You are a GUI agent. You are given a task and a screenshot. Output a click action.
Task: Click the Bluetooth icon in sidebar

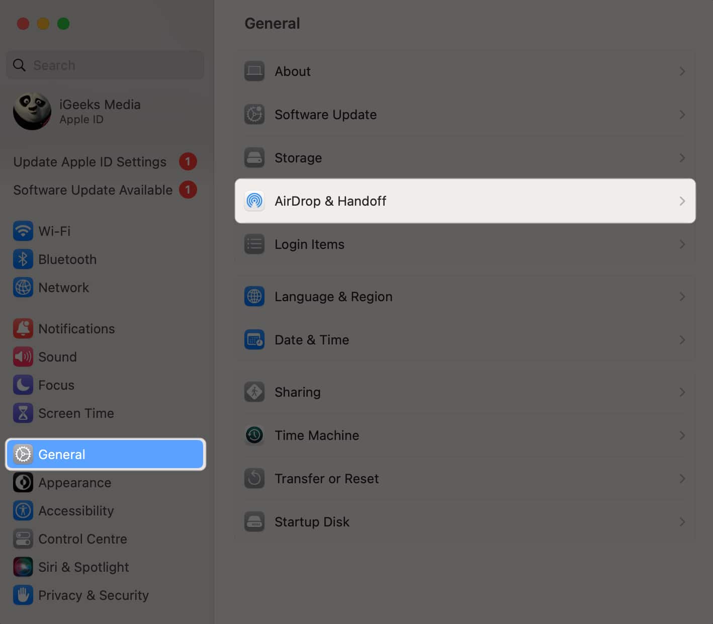pyautogui.click(x=23, y=259)
